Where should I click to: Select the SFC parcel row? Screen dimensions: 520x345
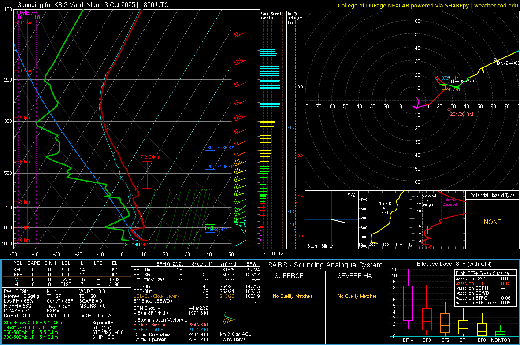click(x=66, y=270)
